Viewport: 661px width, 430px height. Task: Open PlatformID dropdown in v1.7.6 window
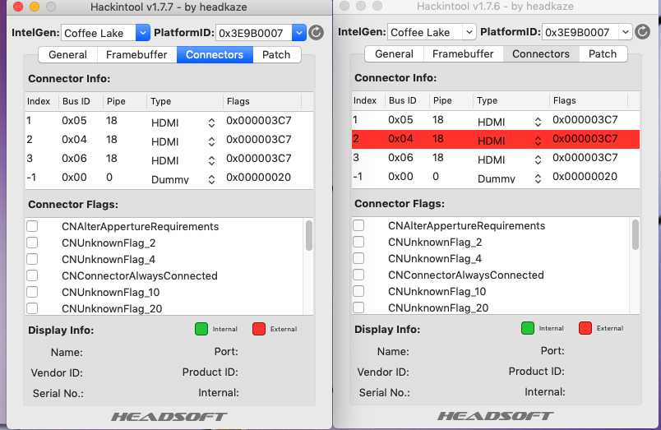pos(626,32)
